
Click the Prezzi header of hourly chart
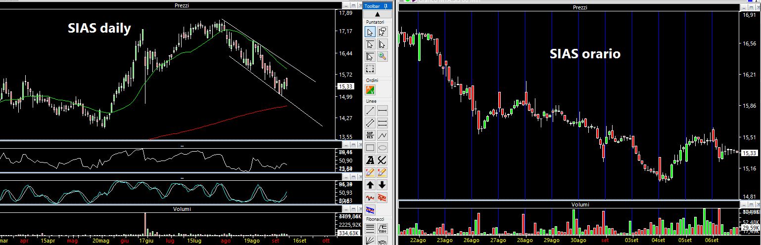click(x=580, y=7)
